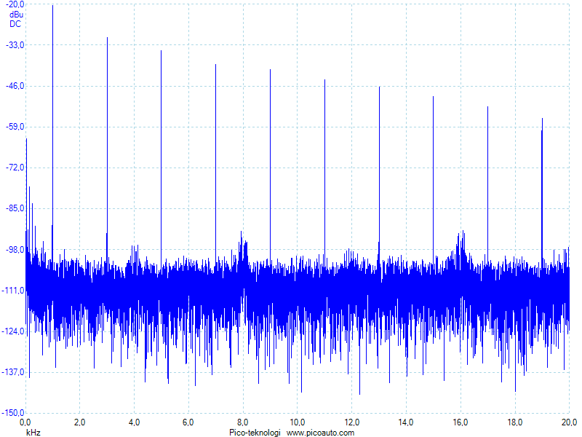Click the kHz unit label
Image resolution: width=582 pixels, height=437 pixels.
(x=33, y=433)
